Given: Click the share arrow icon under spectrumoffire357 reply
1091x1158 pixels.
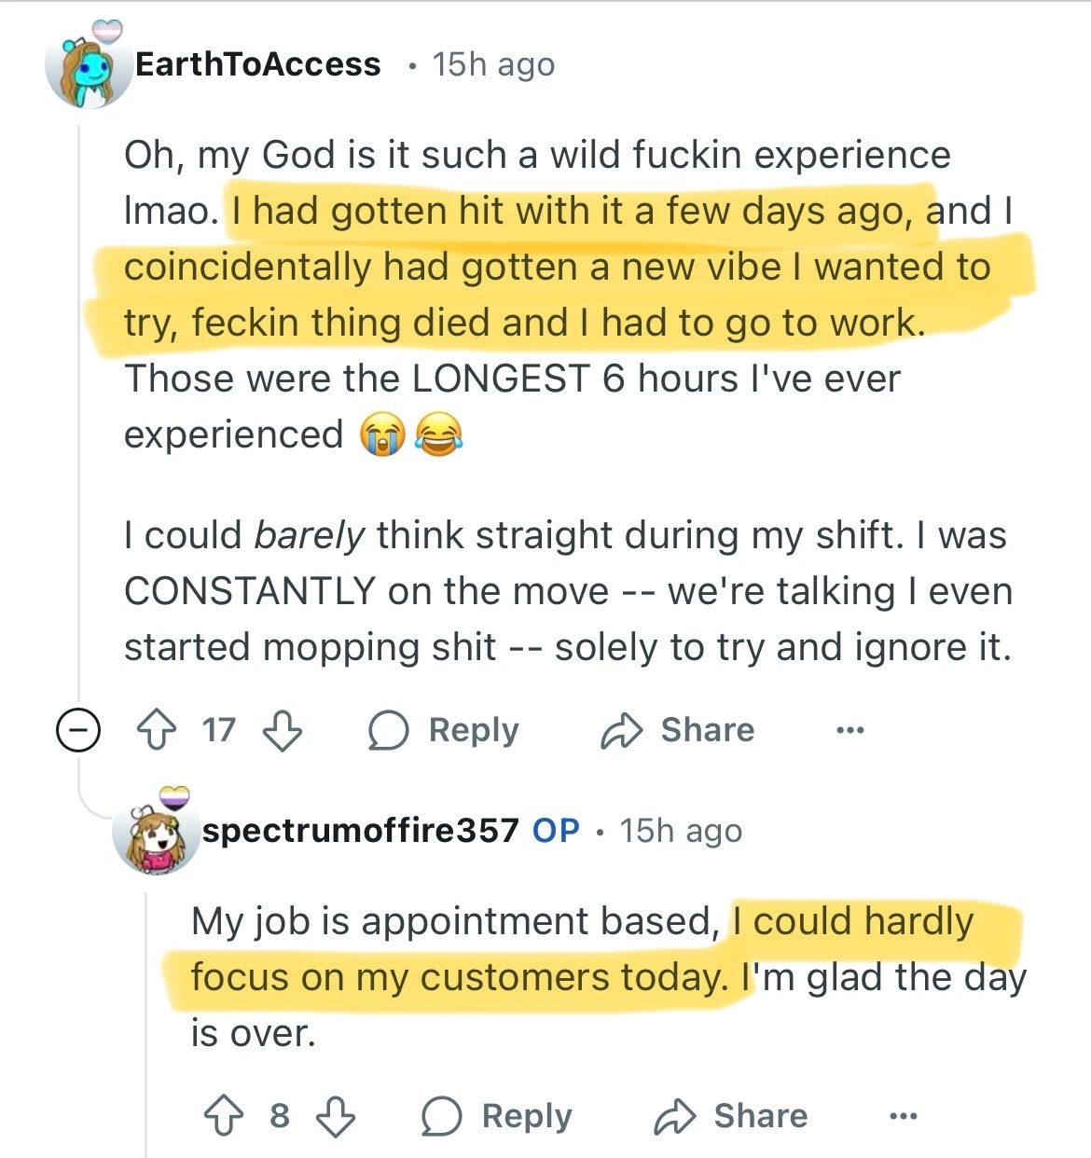Looking at the screenshot, I should coord(674,1116).
